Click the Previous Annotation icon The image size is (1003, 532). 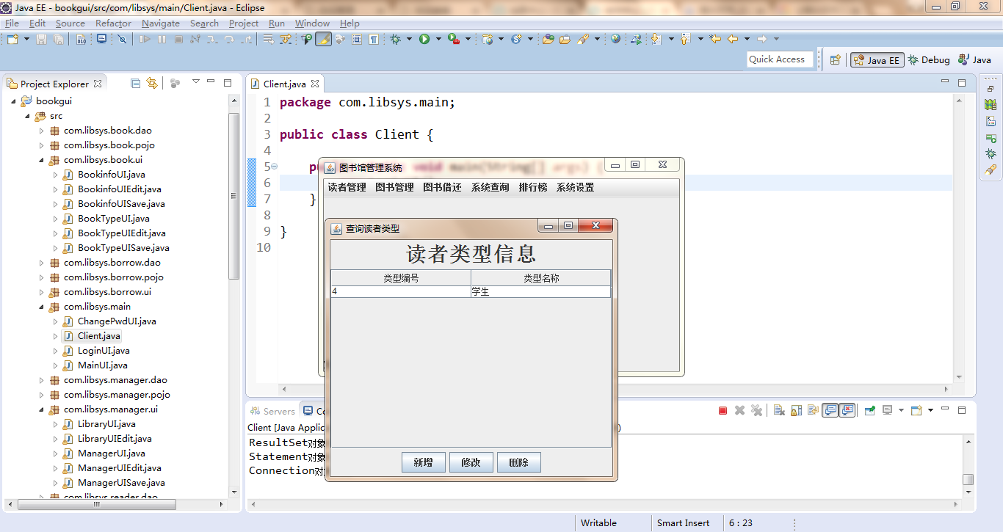pyautogui.click(x=684, y=39)
